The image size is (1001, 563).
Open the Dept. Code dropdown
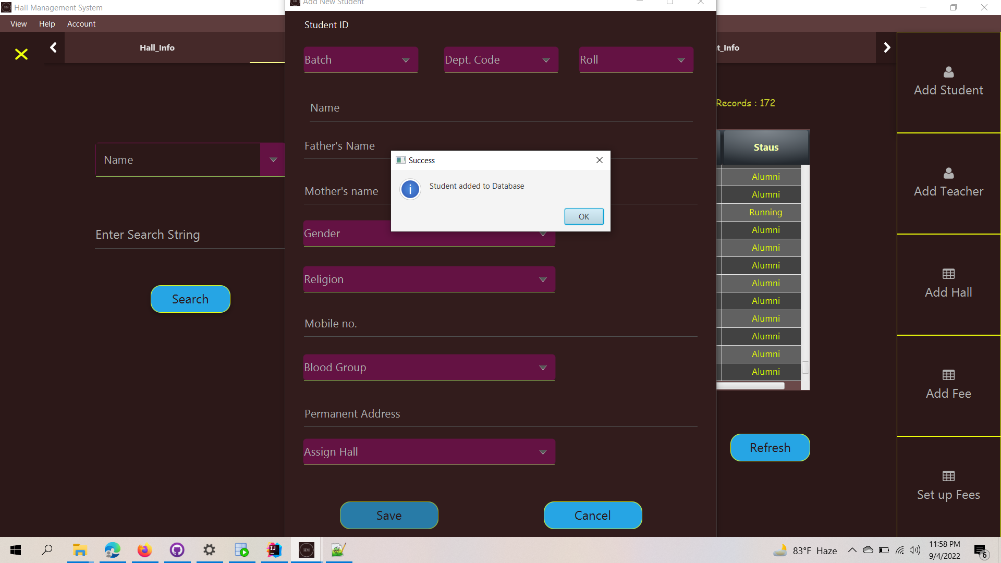(500, 59)
